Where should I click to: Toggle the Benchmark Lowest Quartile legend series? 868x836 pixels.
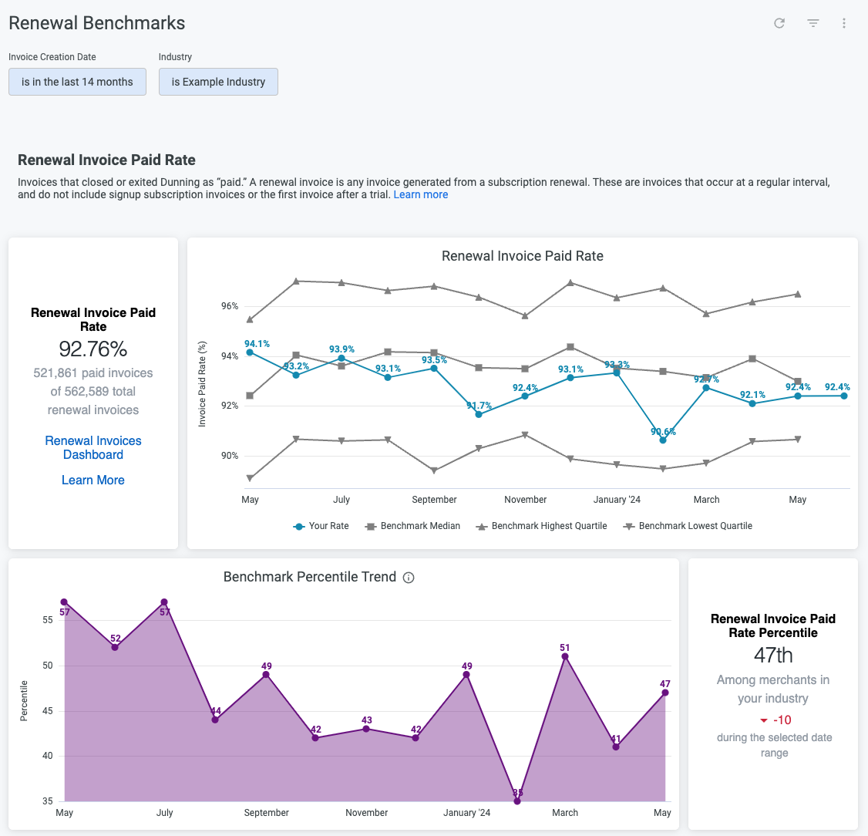688,526
